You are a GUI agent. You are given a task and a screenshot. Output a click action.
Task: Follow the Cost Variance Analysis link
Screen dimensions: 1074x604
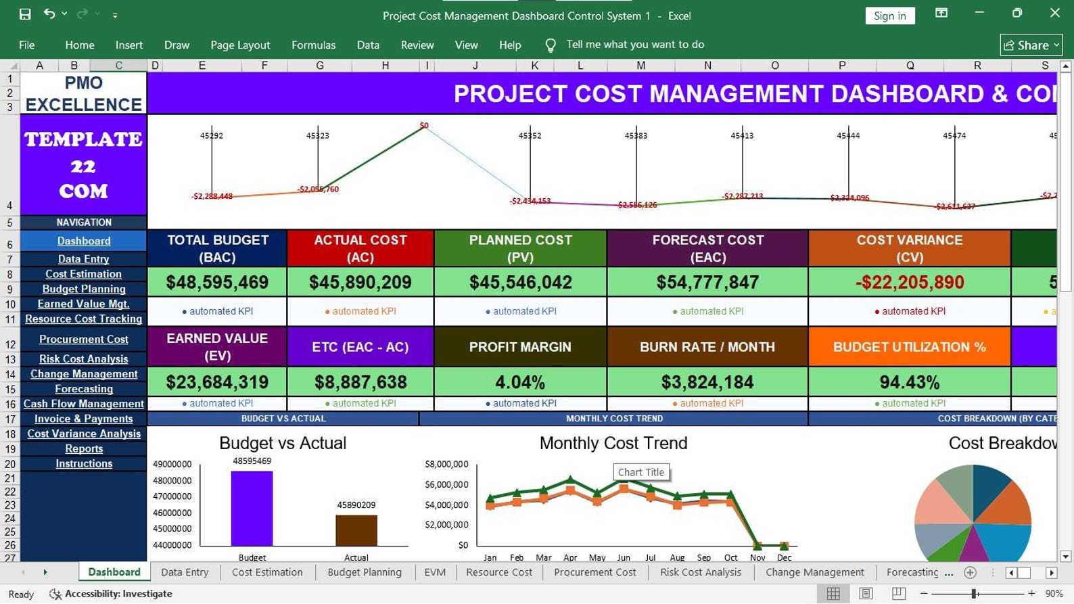84,434
